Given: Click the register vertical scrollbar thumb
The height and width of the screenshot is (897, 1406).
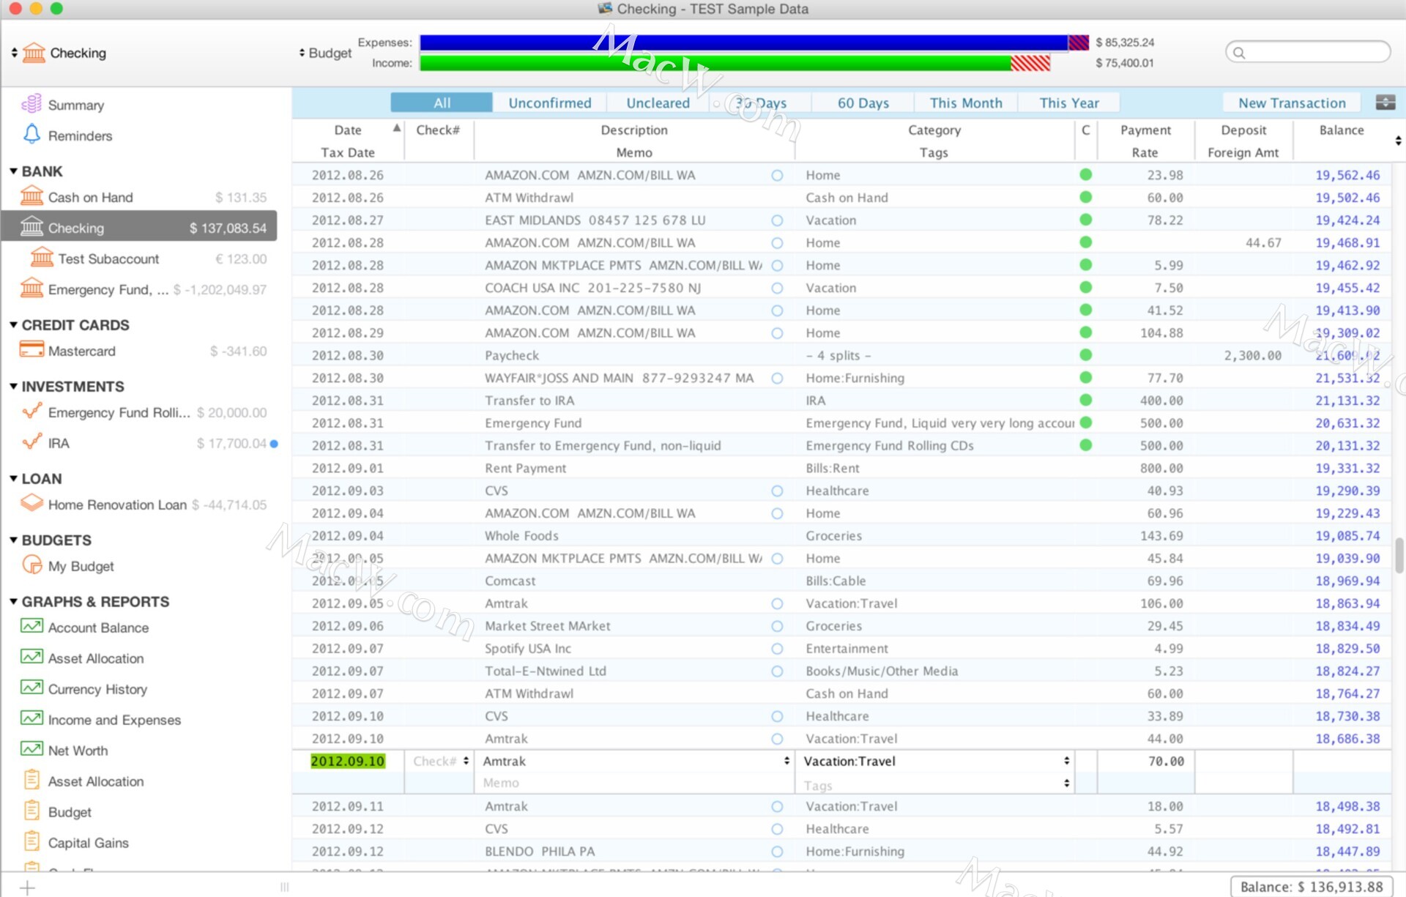Looking at the screenshot, I should point(1399,555).
